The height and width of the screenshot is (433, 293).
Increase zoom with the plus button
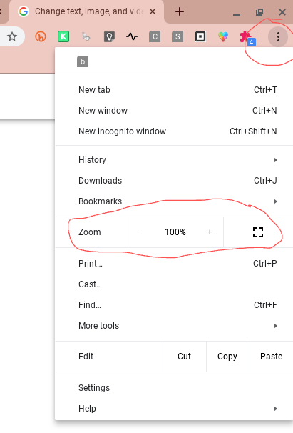tap(210, 232)
